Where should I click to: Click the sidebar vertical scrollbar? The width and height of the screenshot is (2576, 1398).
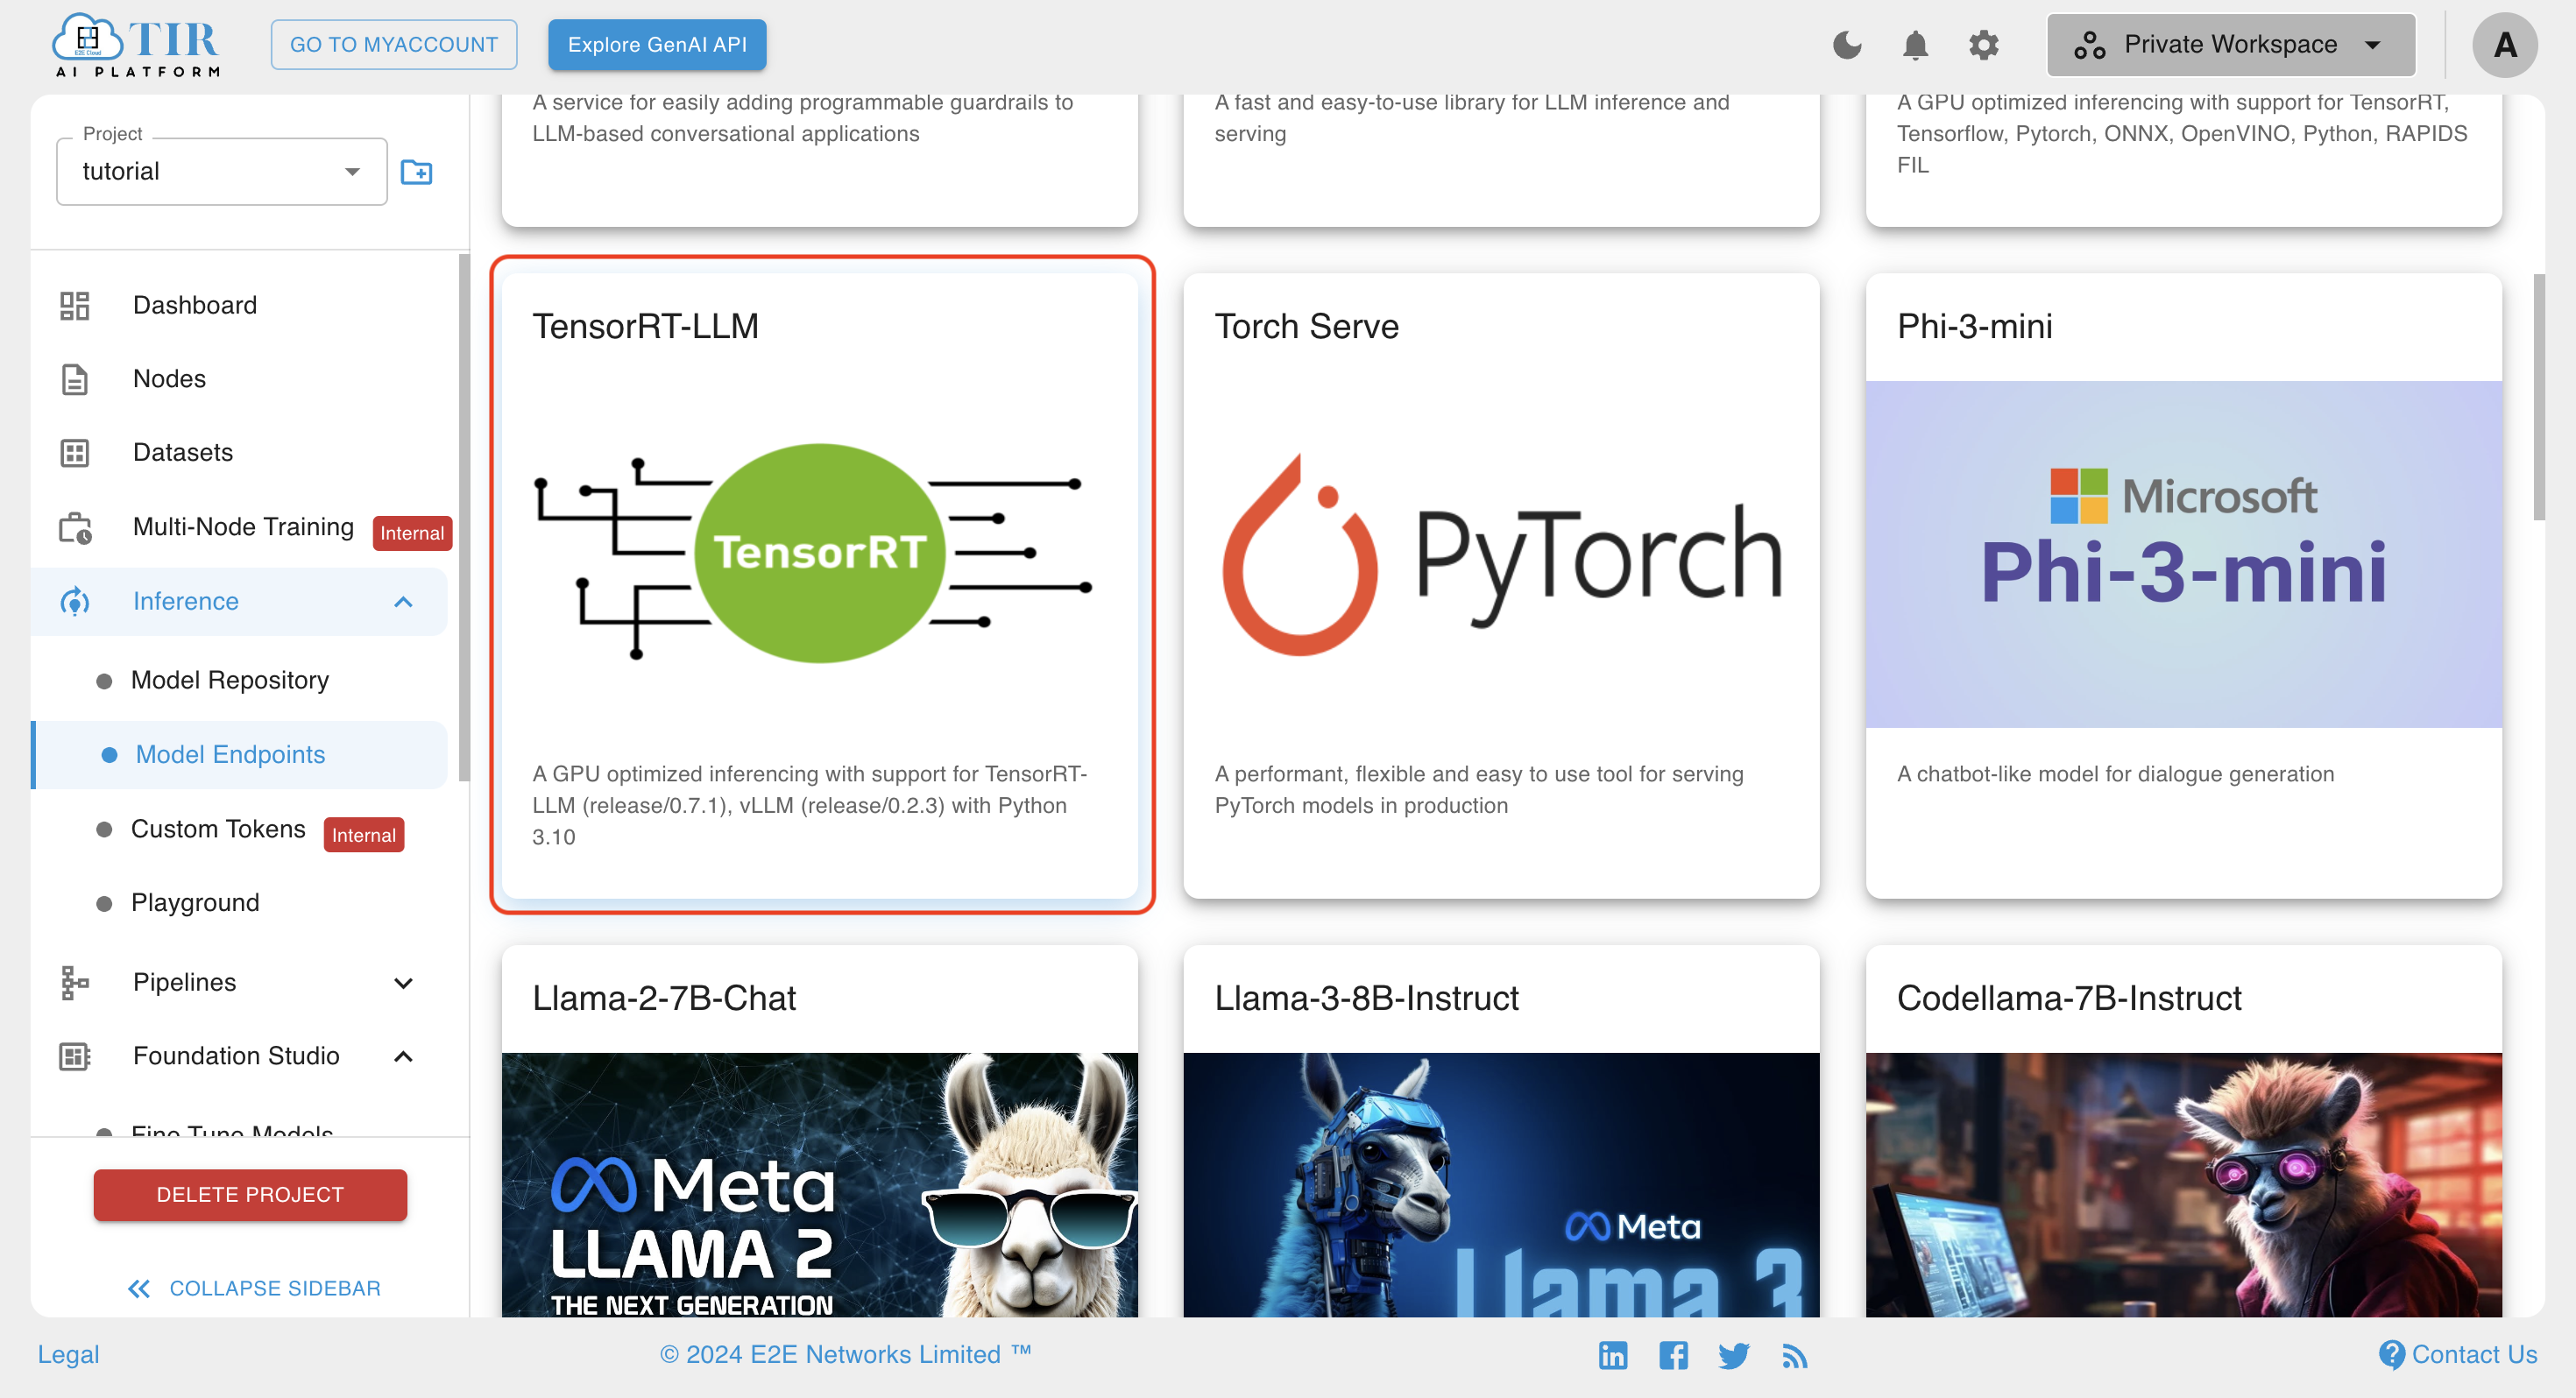pyautogui.click(x=464, y=518)
